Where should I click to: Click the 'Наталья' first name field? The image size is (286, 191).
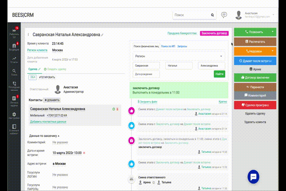pos(179,65)
